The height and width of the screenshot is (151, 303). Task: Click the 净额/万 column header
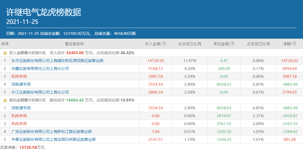[x=289, y=44]
